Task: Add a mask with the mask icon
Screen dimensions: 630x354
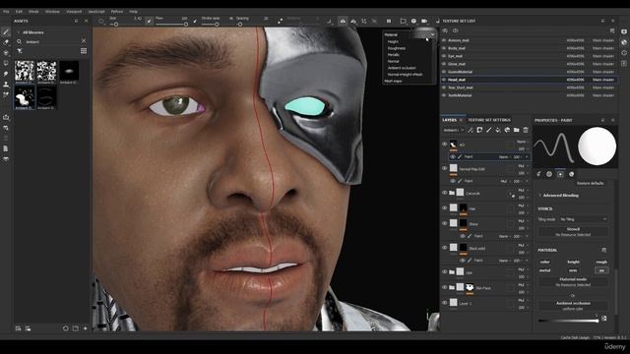Action: point(479,130)
